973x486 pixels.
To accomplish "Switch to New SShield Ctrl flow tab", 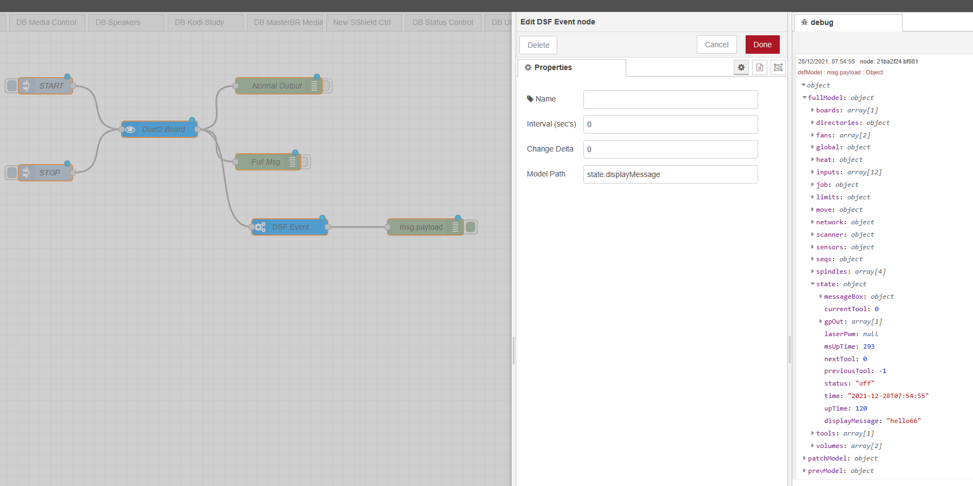I will [x=364, y=22].
